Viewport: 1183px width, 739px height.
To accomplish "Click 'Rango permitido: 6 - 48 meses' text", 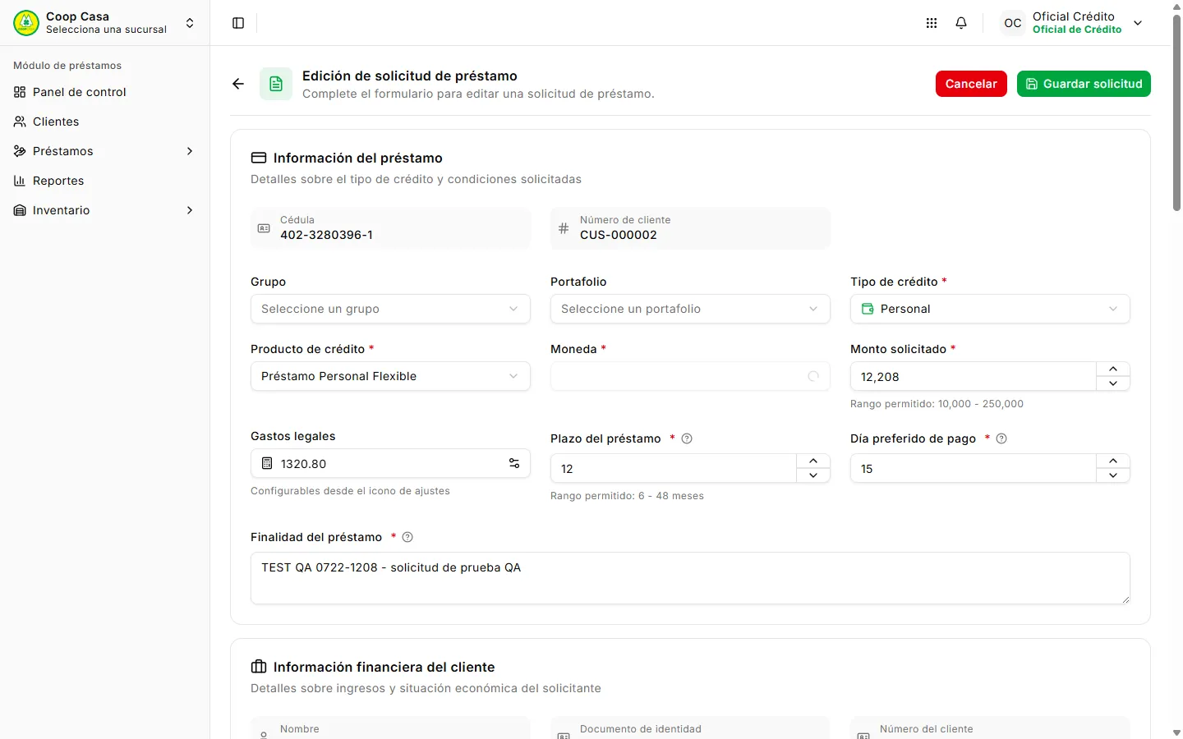I will click(627, 496).
